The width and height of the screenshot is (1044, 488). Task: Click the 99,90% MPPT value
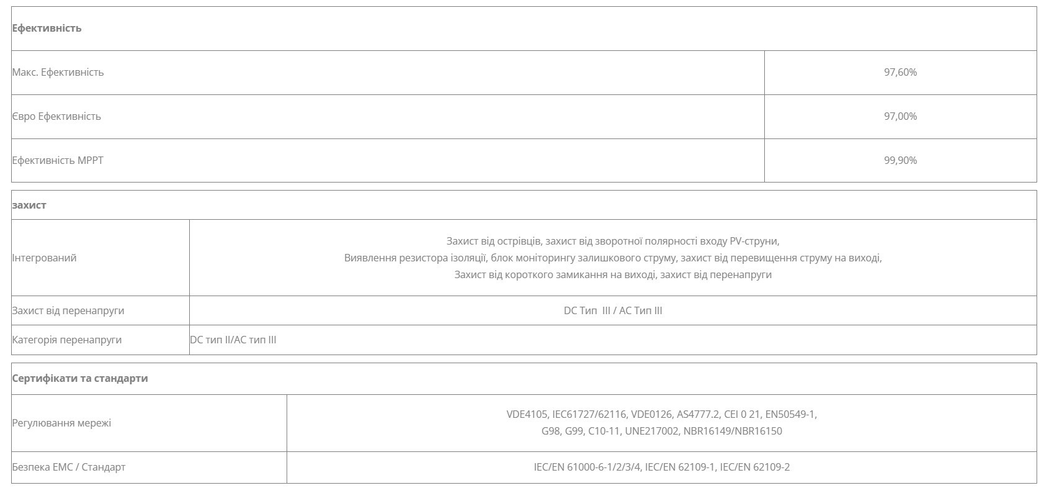(x=900, y=160)
